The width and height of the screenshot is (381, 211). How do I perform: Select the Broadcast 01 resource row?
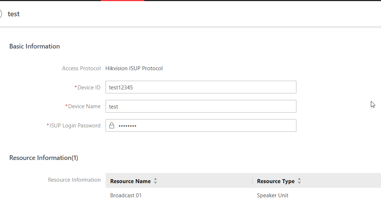point(126,195)
